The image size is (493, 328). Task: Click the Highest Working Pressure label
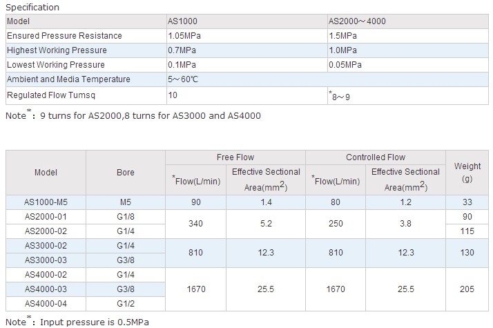[57, 50]
